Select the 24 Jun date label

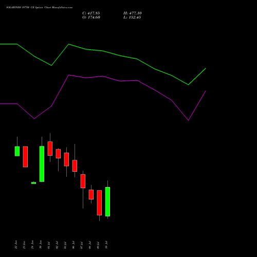(32, 245)
